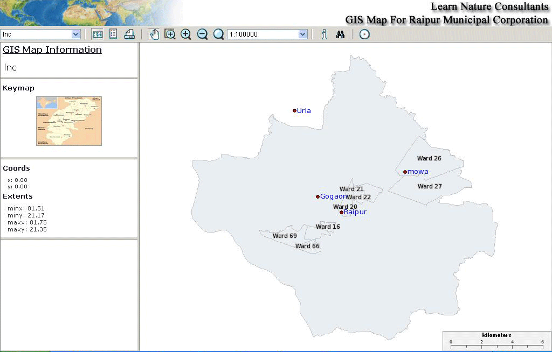Activate the Zoom Out tool
The width and height of the screenshot is (552, 352).
click(x=202, y=34)
